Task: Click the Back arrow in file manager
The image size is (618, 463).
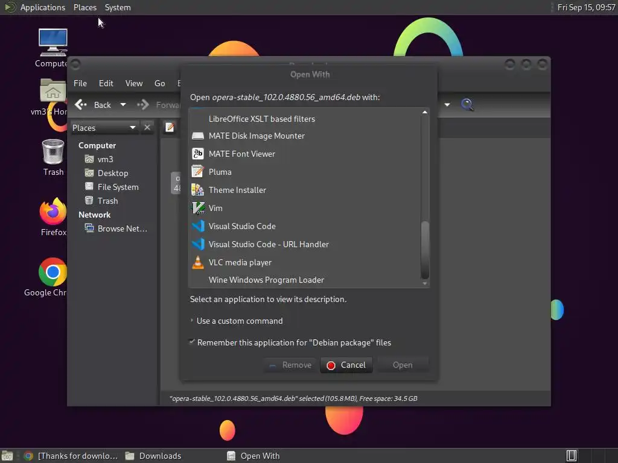Action: click(x=81, y=105)
